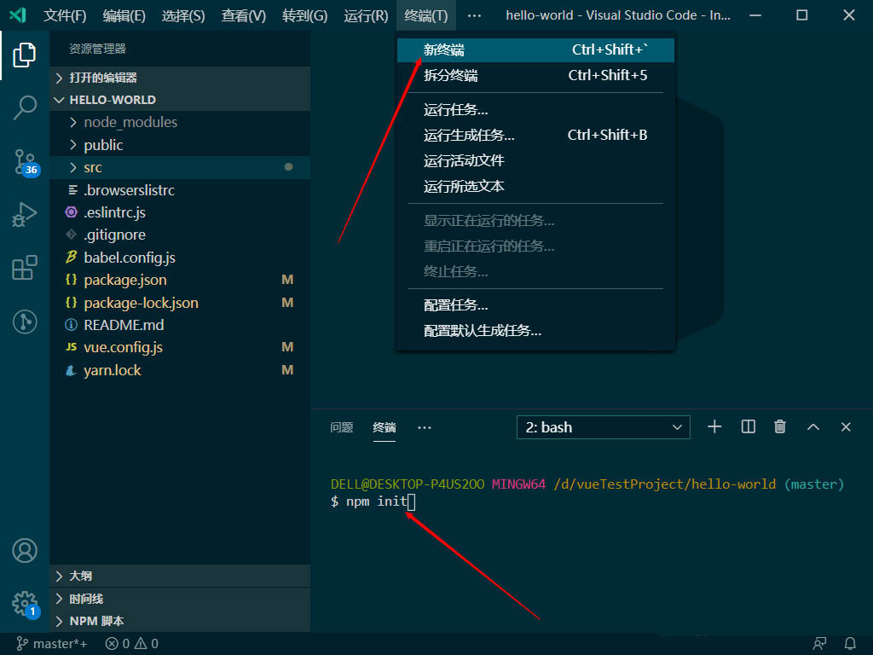
Task: Open the 查看 menu
Action: coord(245,15)
